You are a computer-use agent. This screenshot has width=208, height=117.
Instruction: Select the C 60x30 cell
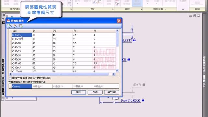click(x=22, y=59)
